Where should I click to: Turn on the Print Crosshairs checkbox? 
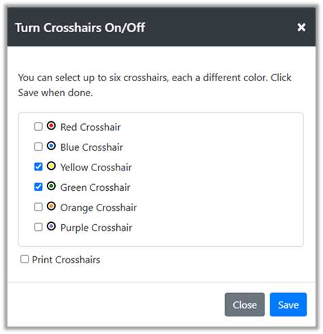(x=24, y=259)
